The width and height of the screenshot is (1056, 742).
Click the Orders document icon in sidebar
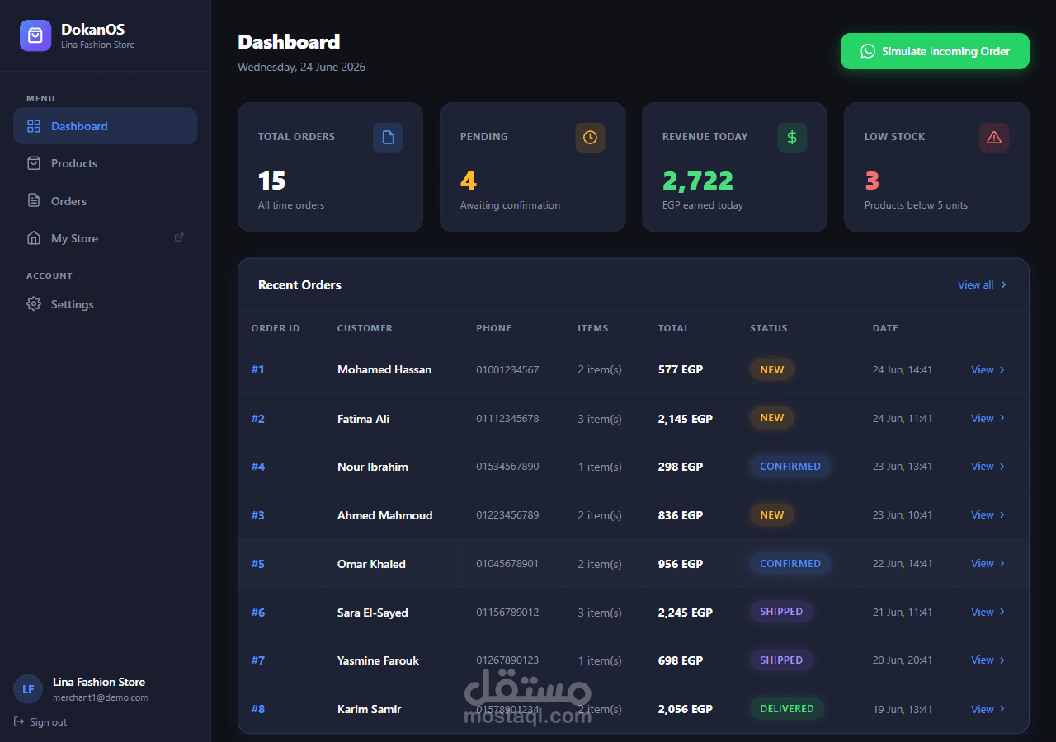pos(34,201)
